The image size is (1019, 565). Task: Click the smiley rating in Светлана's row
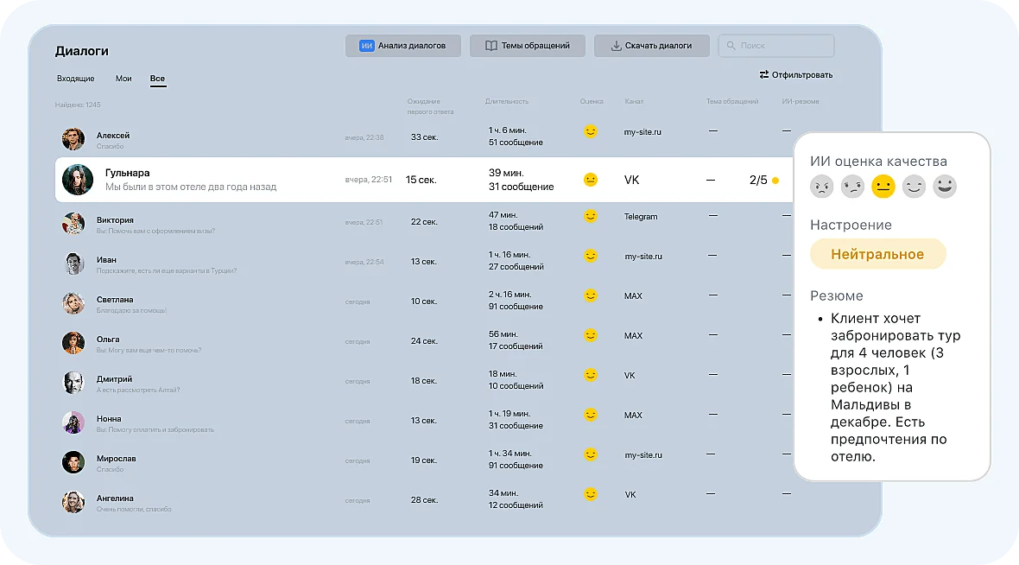(590, 295)
